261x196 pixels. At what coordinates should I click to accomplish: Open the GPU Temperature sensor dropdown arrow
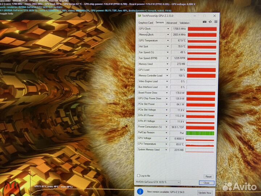(x=168, y=41)
